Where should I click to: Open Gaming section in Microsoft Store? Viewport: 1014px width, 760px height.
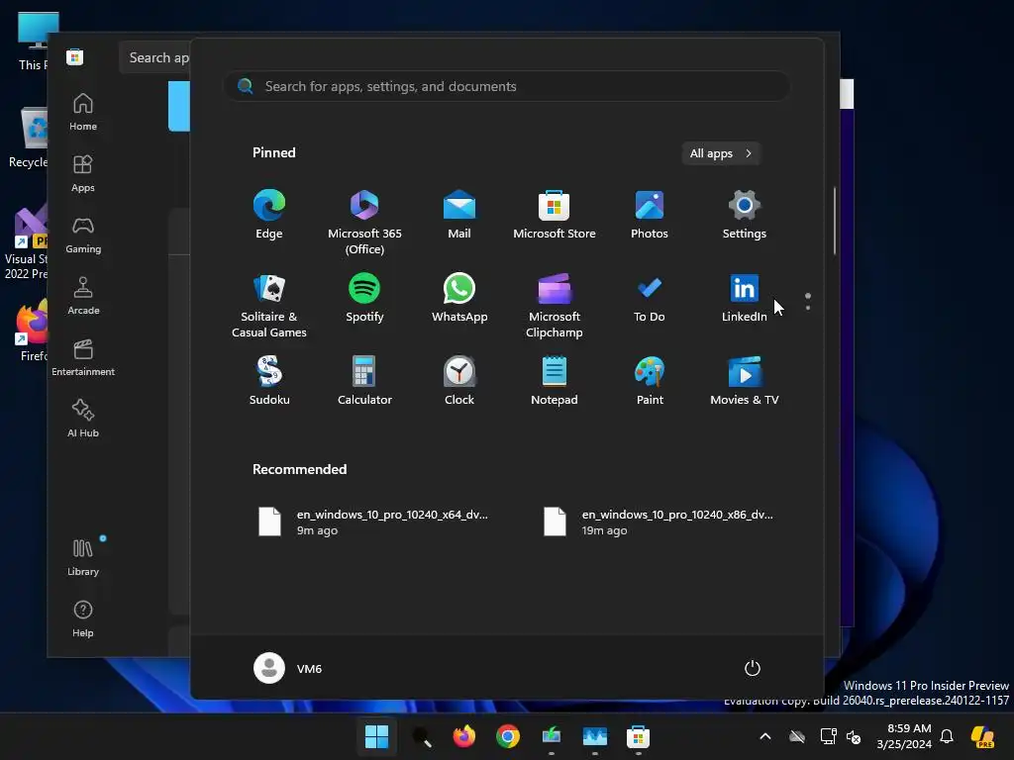83,236
